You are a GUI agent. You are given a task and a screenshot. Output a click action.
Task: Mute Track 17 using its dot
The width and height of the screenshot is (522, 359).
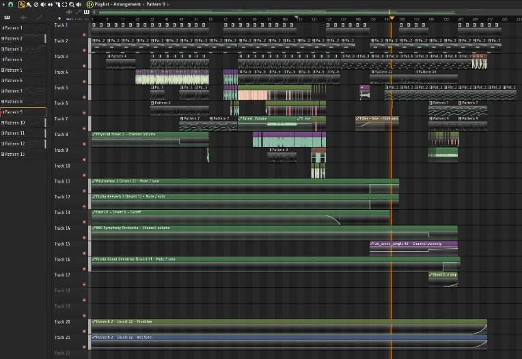tap(84, 284)
